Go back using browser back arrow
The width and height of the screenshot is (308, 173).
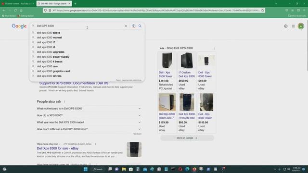tap(4, 10)
